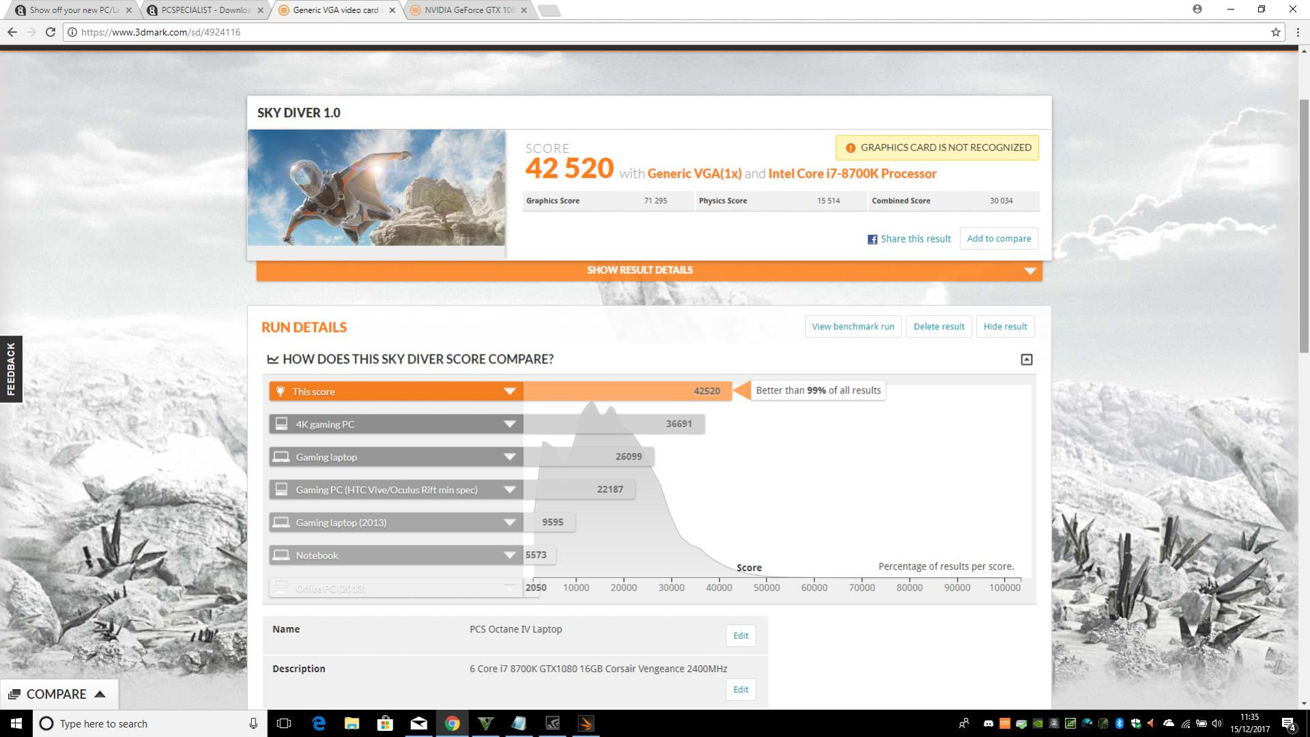This screenshot has width=1310, height=737.
Task: Click View benchmark run button
Action: [x=853, y=326]
